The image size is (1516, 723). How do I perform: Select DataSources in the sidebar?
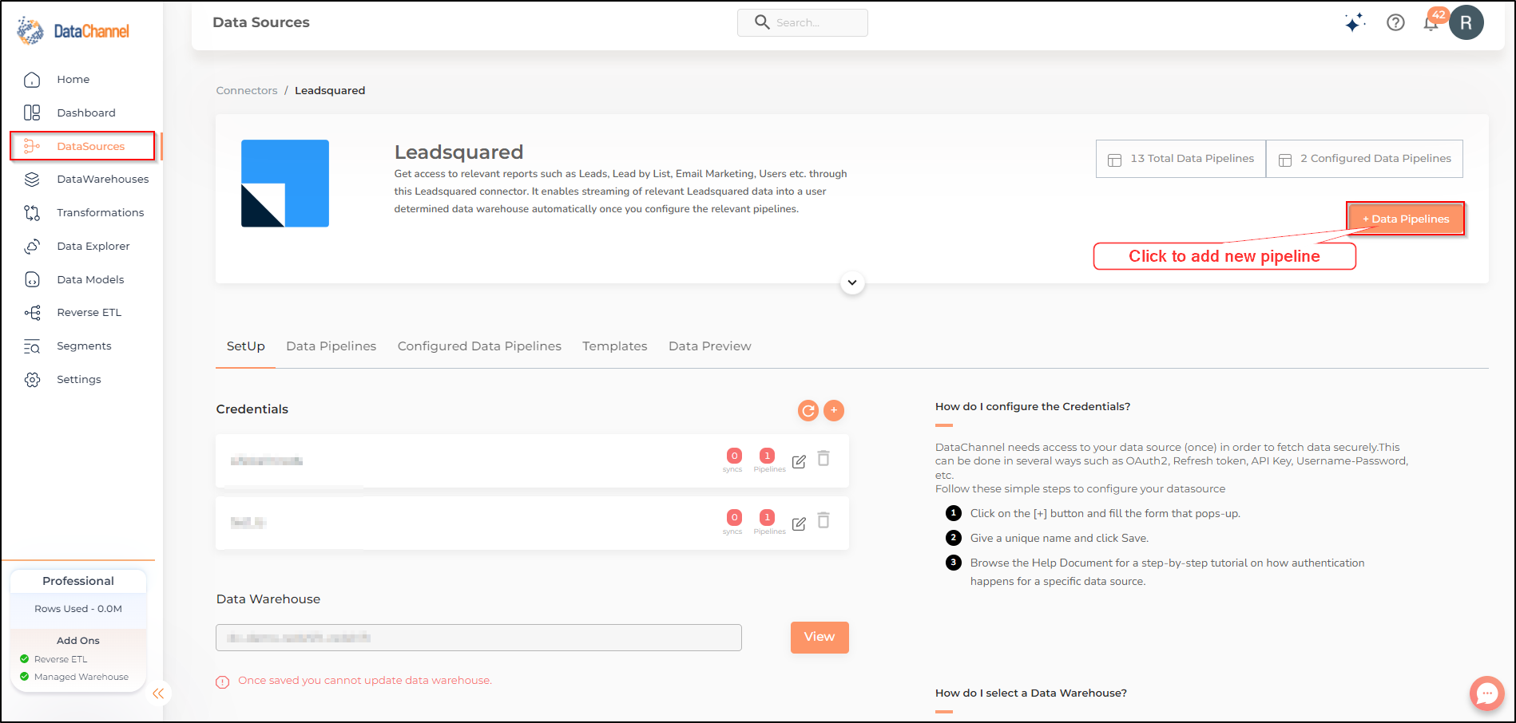tap(82, 146)
